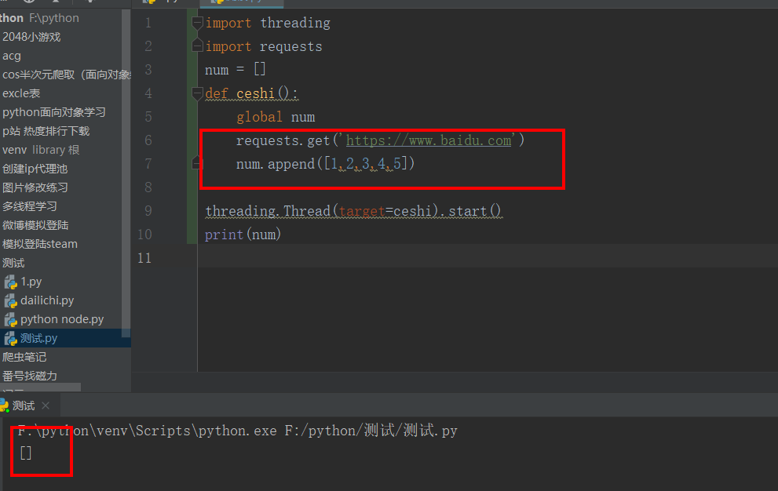Viewport: 778px width, 491px height.
Task: Select 多线程学习 folder in tree
Action: pos(30,206)
